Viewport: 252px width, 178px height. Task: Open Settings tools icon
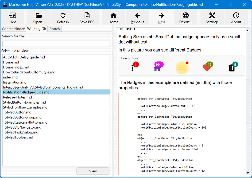[212, 18]
